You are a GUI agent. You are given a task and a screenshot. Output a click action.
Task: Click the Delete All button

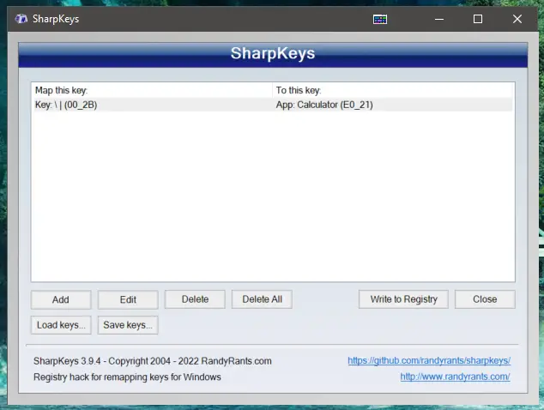click(x=262, y=299)
